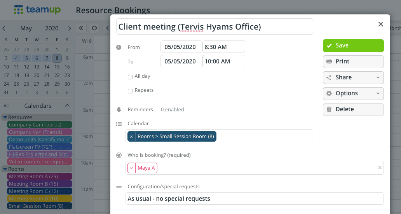Go to next month in mini calendar
Screen dimensions: 401x214
[x=69, y=28]
